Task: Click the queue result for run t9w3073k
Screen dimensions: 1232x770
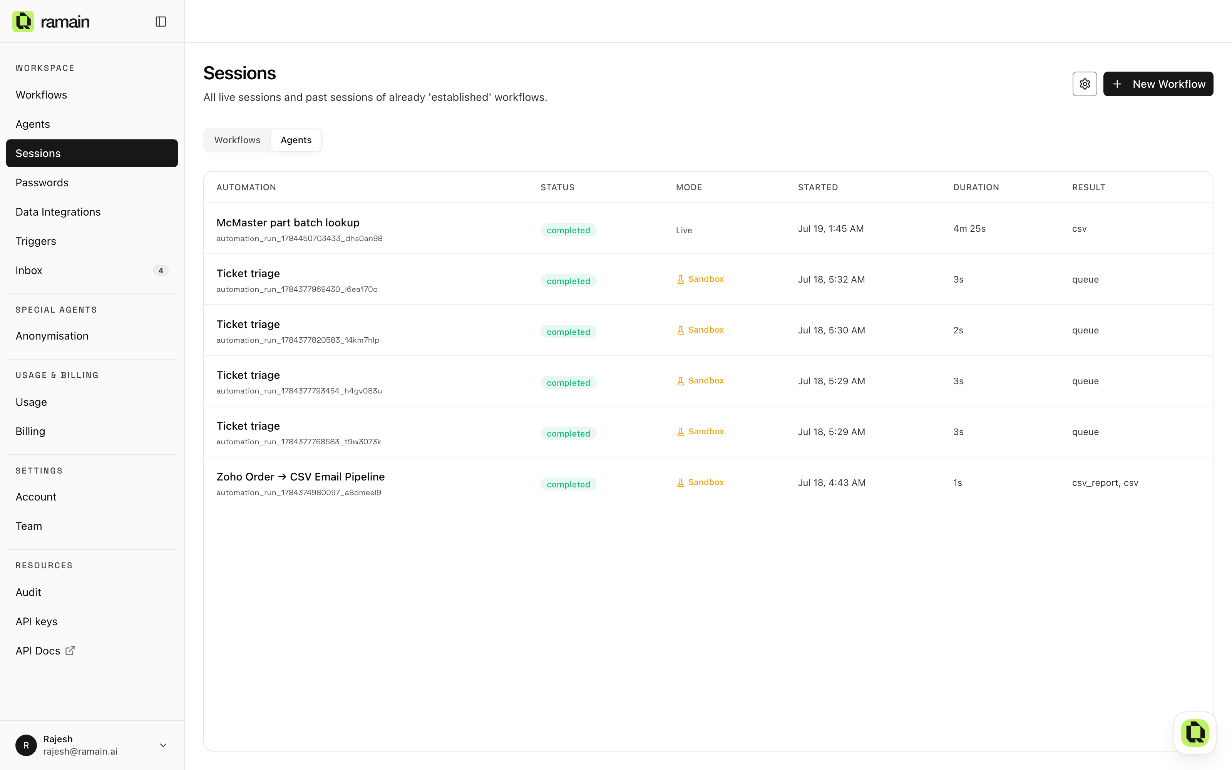Action: (x=1085, y=432)
